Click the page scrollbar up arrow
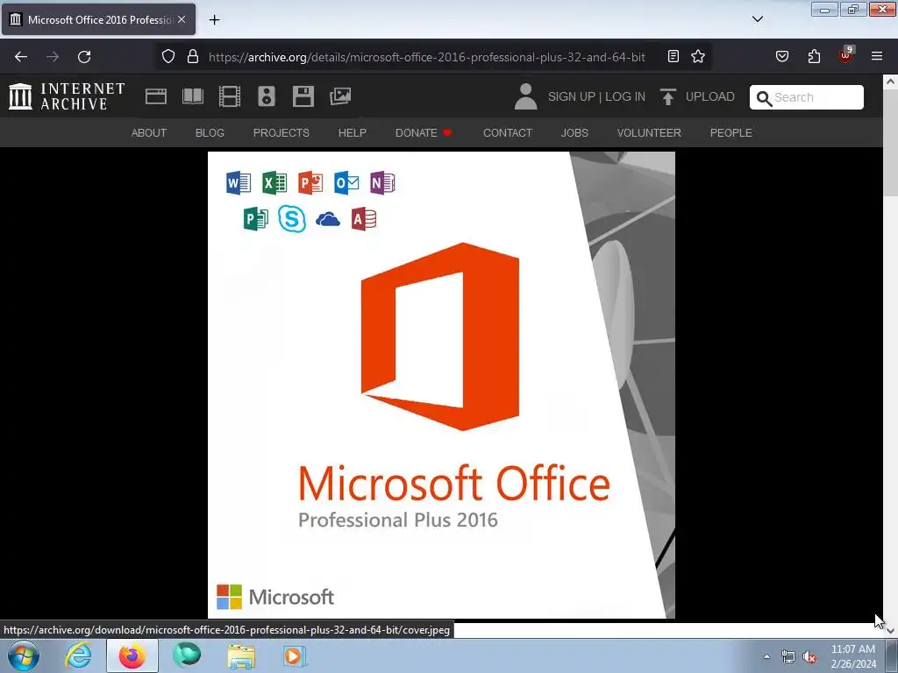The width and height of the screenshot is (898, 673). (890, 81)
